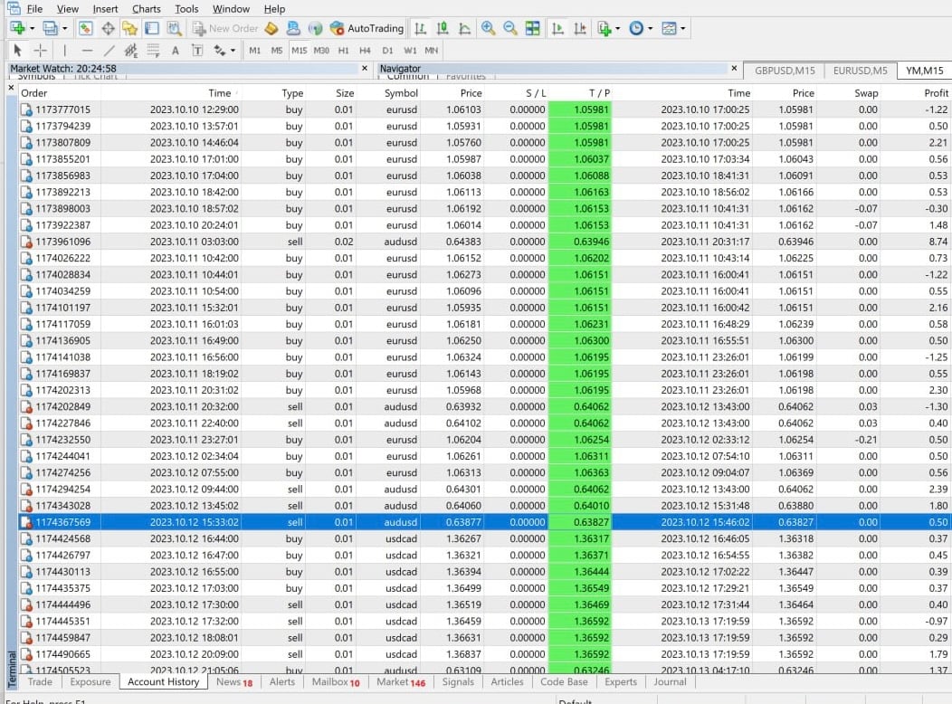This screenshot has height=704, width=952.
Task: Sort history by the Profit column header
Action: [x=936, y=93]
